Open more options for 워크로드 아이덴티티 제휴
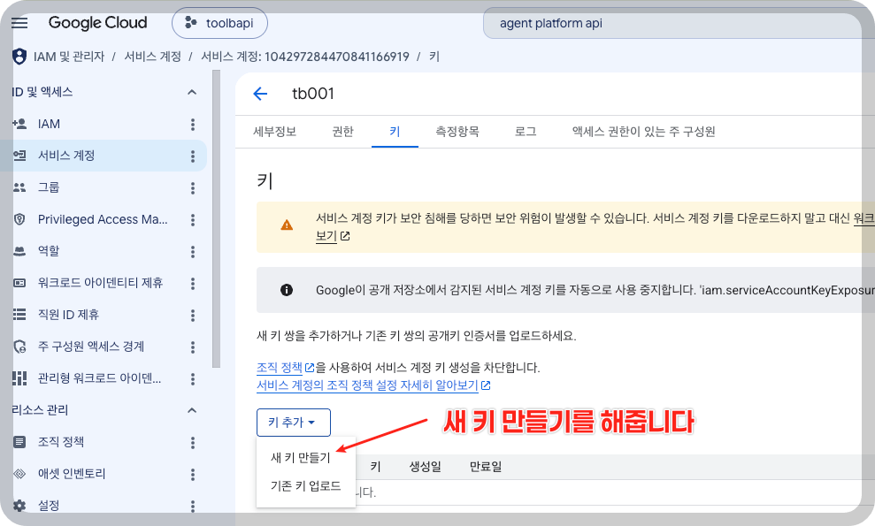875x526 pixels. point(193,284)
